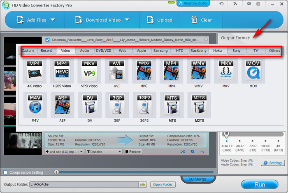Screen dimensions: 288x193
Task: Choose the MTS output format
Action: pyautogui.click(x=172, y=105)
